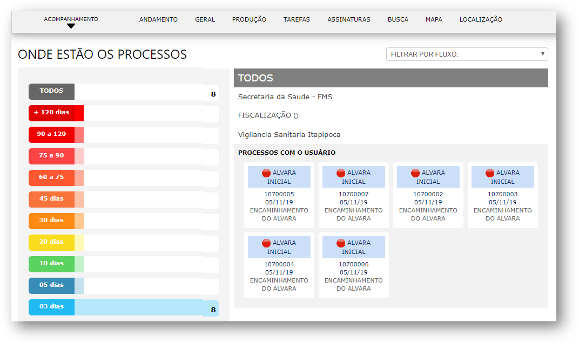Click red status icon on process 10700006
The image size is (579, 344).
pos(341,243)
